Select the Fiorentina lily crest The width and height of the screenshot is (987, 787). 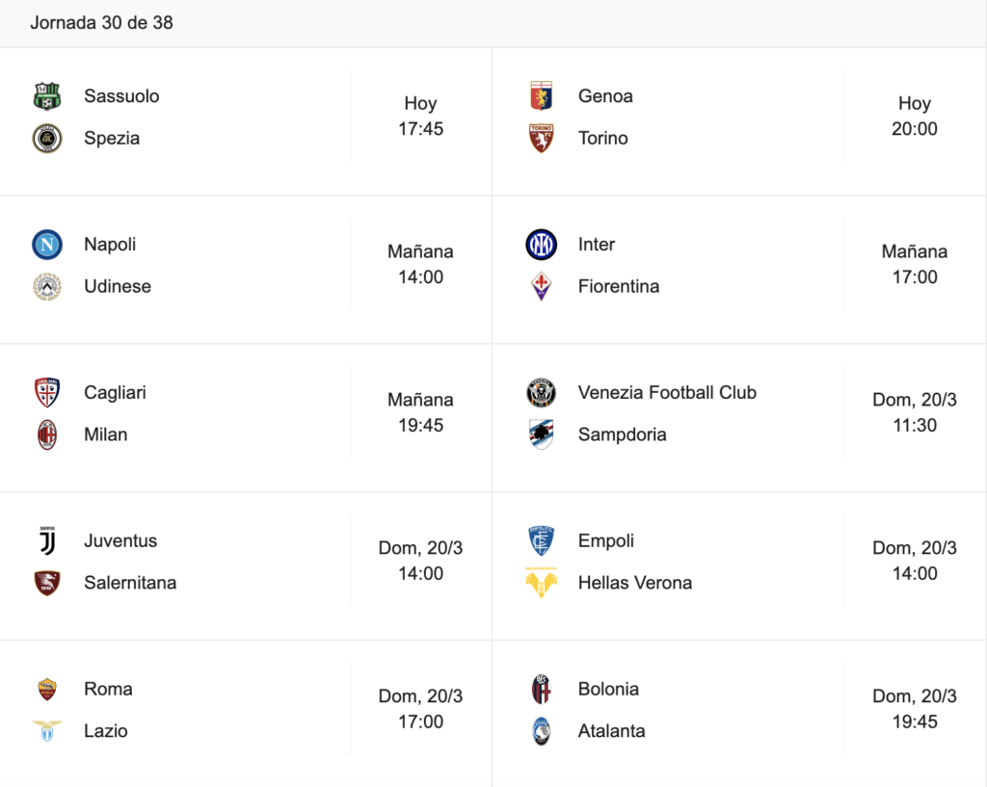542,287
